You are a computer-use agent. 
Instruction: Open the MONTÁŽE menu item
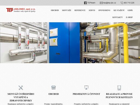(x=66, y=10)
